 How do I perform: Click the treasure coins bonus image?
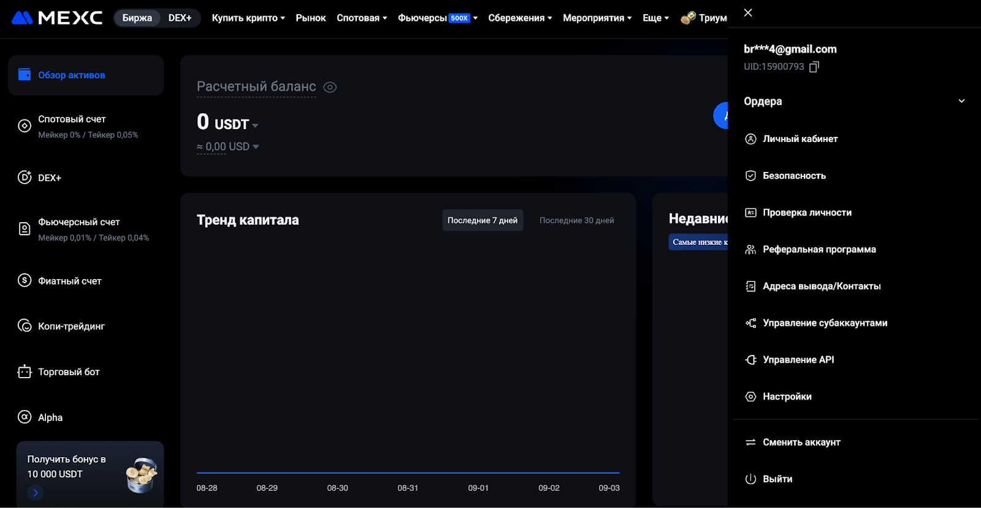click(142, 474)
